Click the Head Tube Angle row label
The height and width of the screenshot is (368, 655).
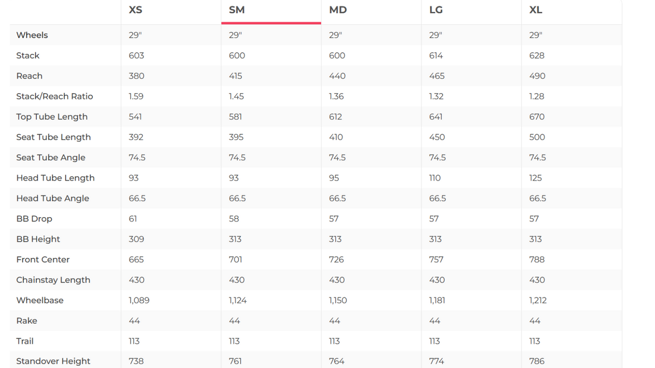point(52,198)
